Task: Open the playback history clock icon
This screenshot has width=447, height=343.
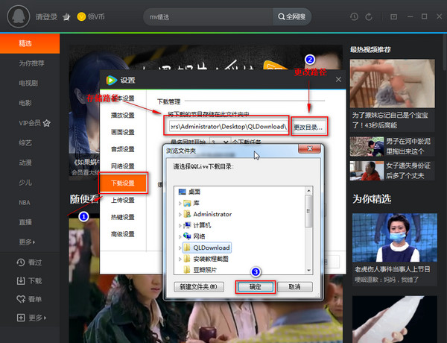Action: 354,16
